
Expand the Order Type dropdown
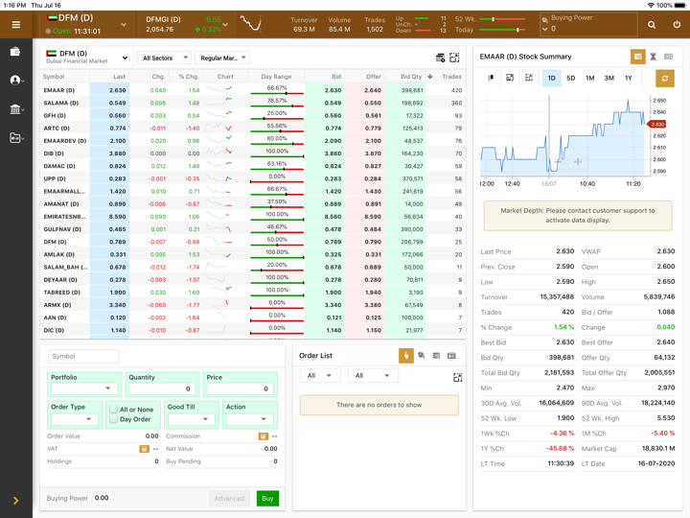tap(73, 419)
